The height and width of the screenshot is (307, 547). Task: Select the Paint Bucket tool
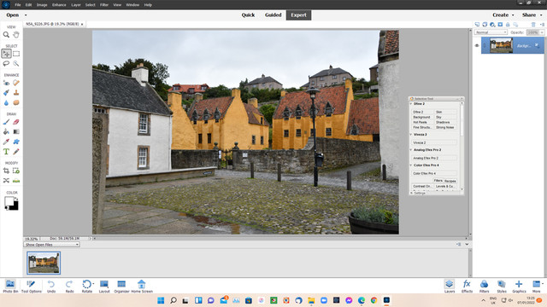coord(6,131)
